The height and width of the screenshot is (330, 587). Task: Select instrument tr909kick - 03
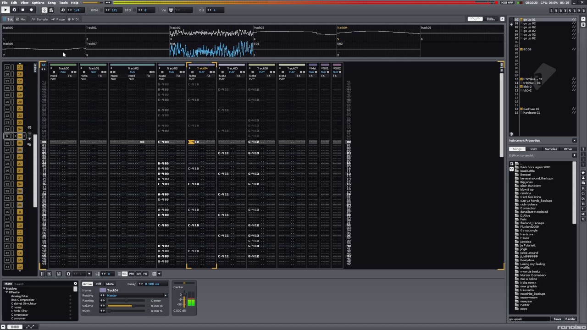[533, 79]
